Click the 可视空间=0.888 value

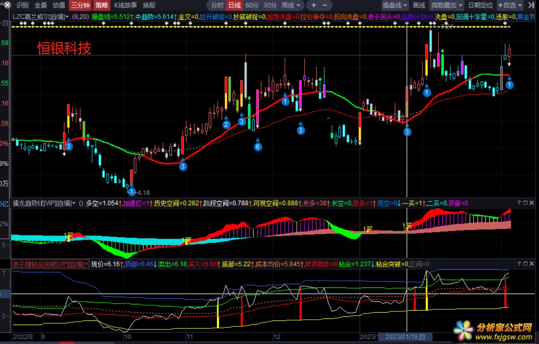[x=276, y=203]
